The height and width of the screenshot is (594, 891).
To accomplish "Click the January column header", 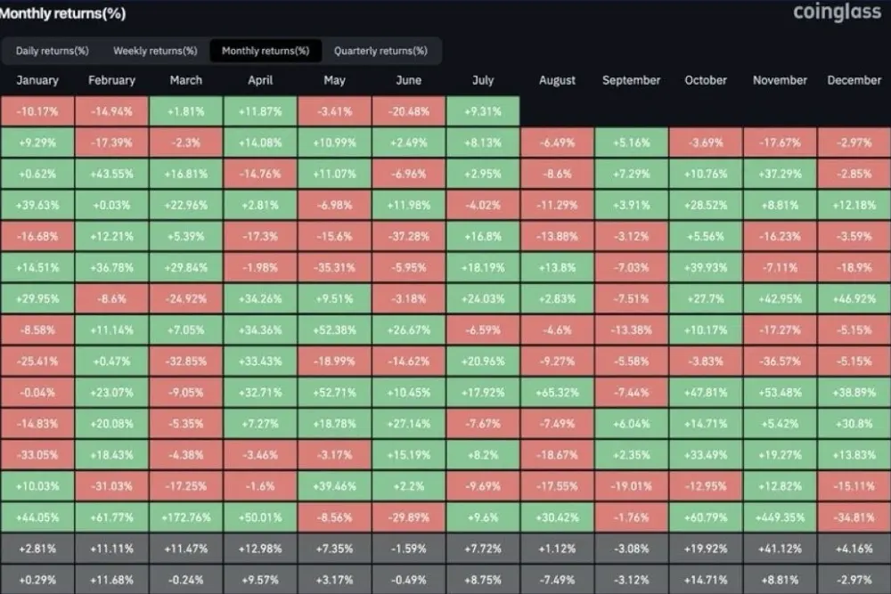I will 37,81.
